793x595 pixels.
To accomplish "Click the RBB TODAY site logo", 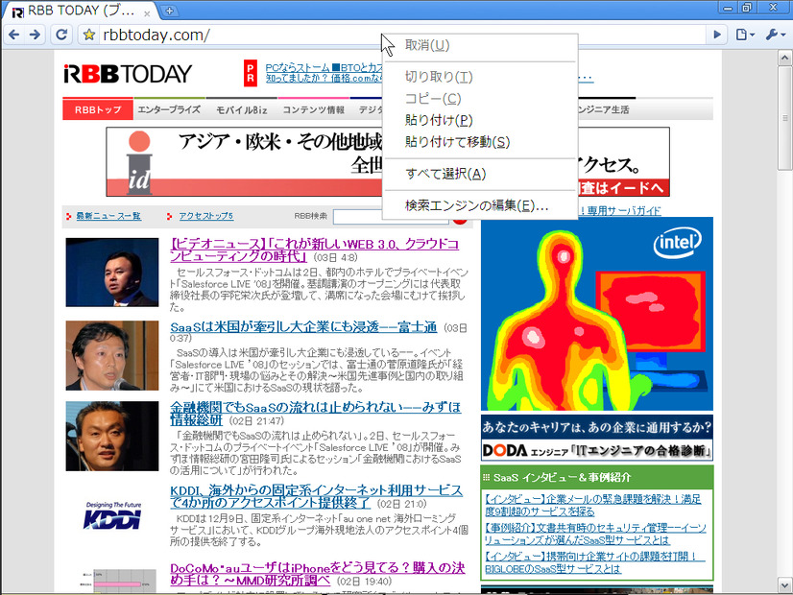I will point(128,74).
